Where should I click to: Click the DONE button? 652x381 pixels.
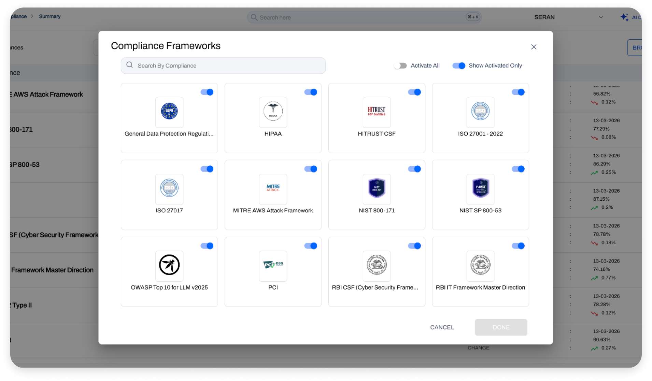coord(501,327)
